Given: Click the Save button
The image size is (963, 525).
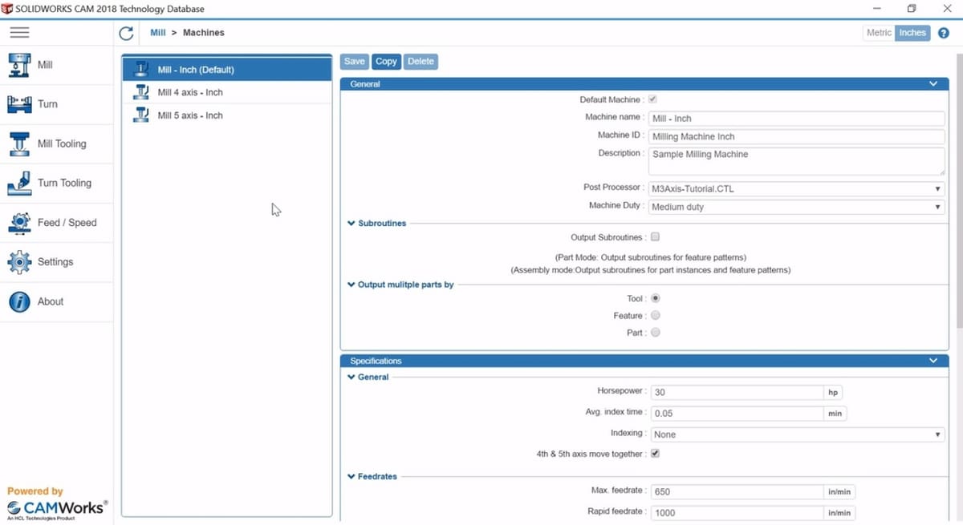Looking at the screenshot, I should (354, 62).
